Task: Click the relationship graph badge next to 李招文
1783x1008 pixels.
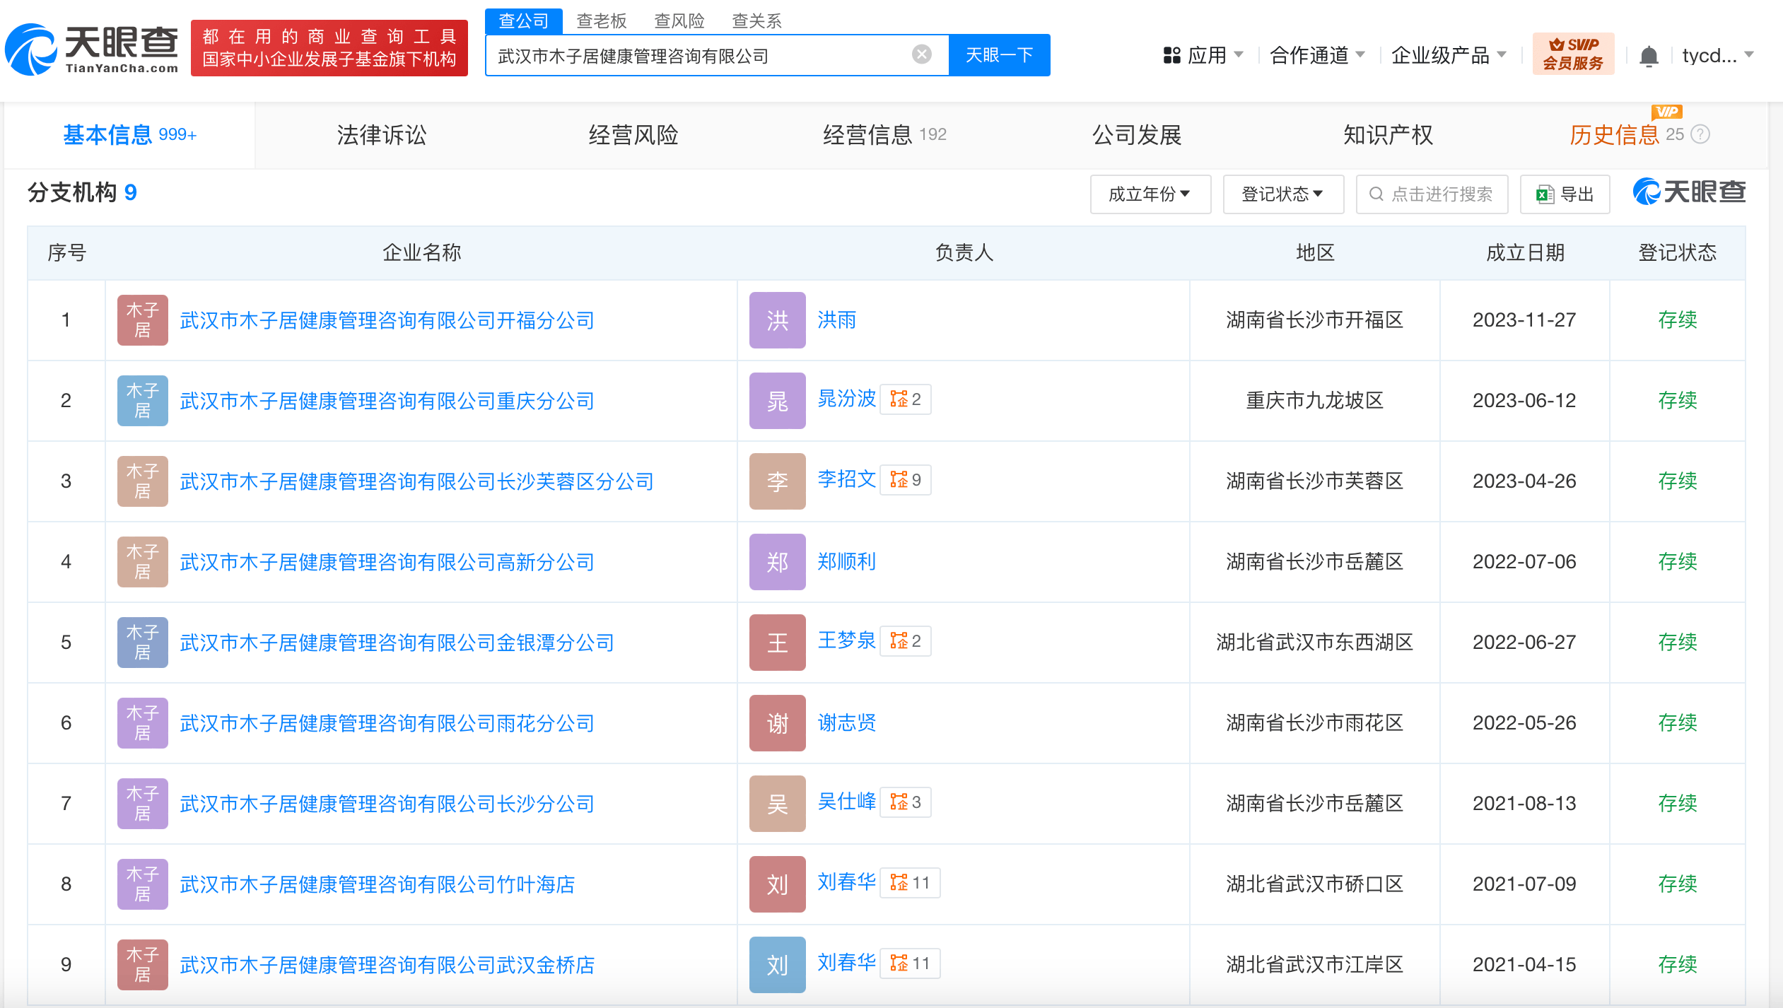Action: (x=905, y=480)
